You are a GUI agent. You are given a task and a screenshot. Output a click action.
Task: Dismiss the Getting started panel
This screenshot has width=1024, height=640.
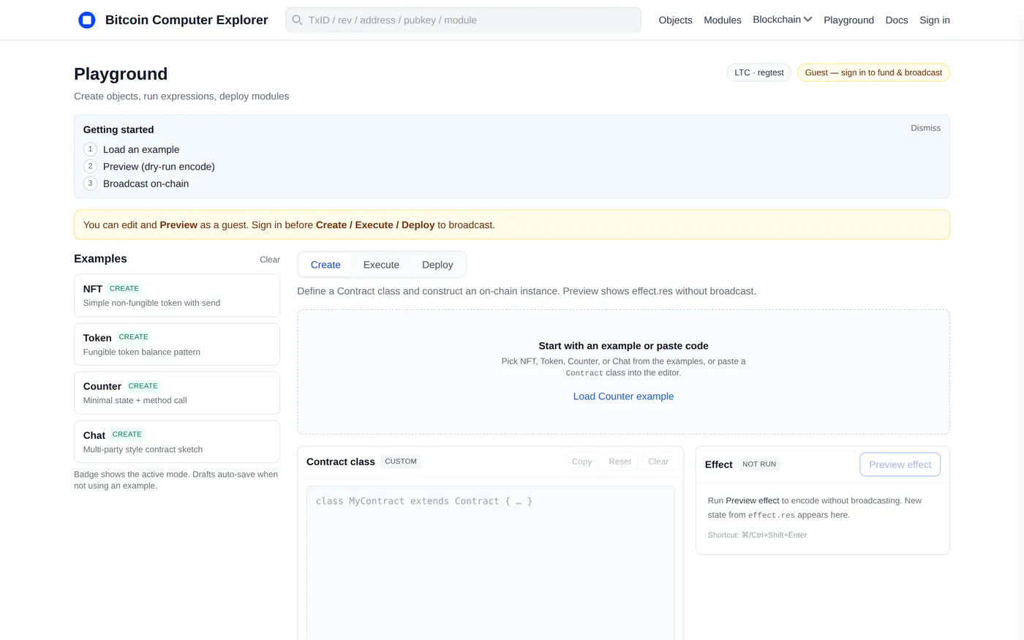coord(925,128)
